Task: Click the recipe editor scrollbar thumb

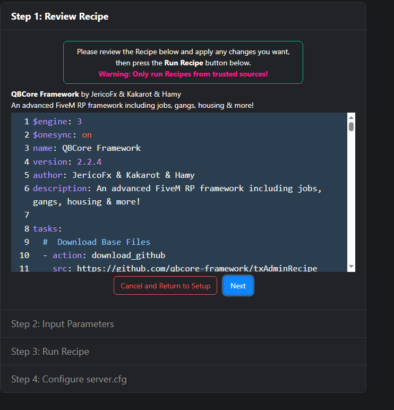Action: pyautogui.click(x=351, y=127)
